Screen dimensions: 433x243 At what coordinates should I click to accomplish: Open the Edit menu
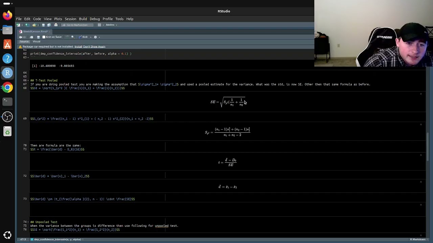(27, 19)
